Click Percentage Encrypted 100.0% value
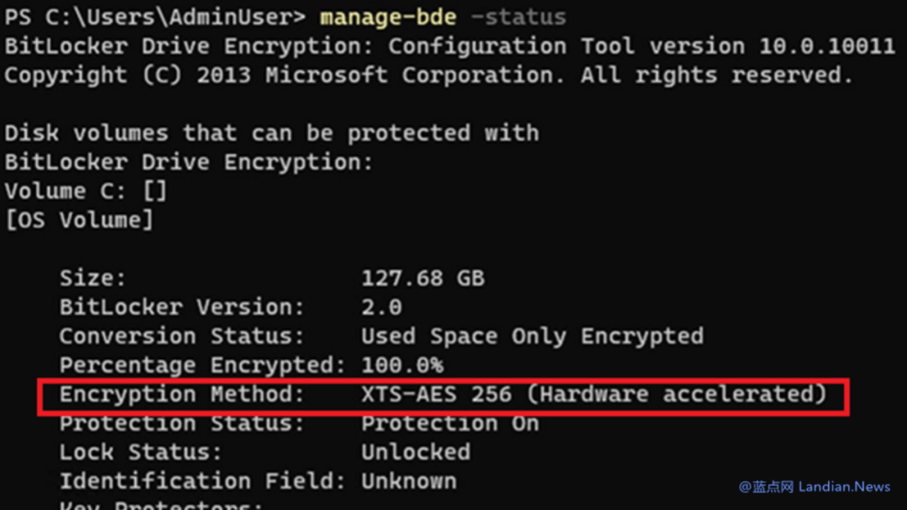 401,365
